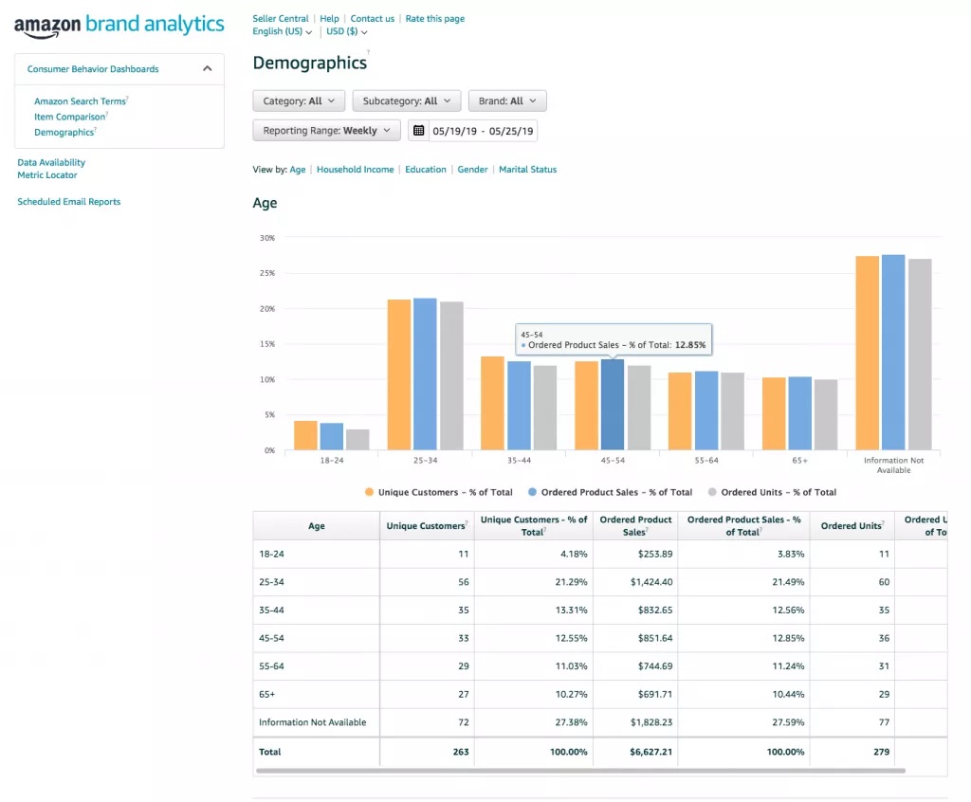Click the Amazon Brand Analytics logo
The image size is (971, 802).
point(119,26)
